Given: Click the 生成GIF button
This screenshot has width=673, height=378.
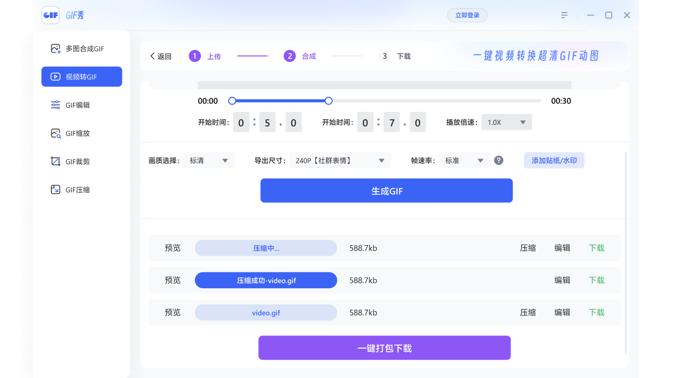Looking at the screenshot, I should coord(386,191).
